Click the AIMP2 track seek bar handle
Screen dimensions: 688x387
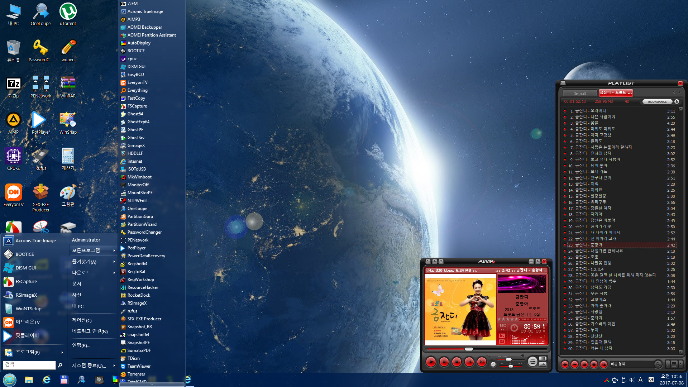click(469, 349)
